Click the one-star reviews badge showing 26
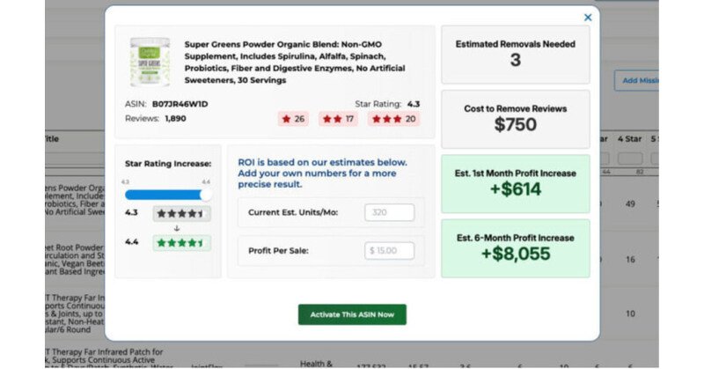 pyautogui.click(x=292, y=118)
